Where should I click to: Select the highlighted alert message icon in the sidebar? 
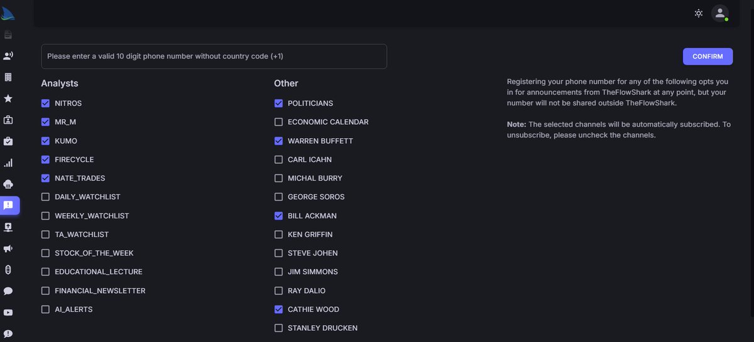(x=9, y=205)
